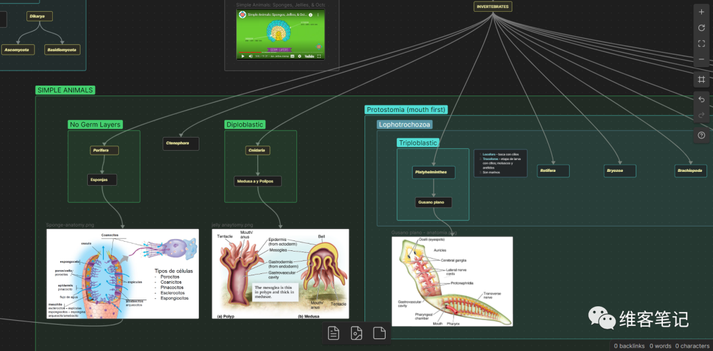Image resolution: width=713 pixels, height=351 pixels.
Task: Click the video channel avatar icon
Action: click(243, 14)
